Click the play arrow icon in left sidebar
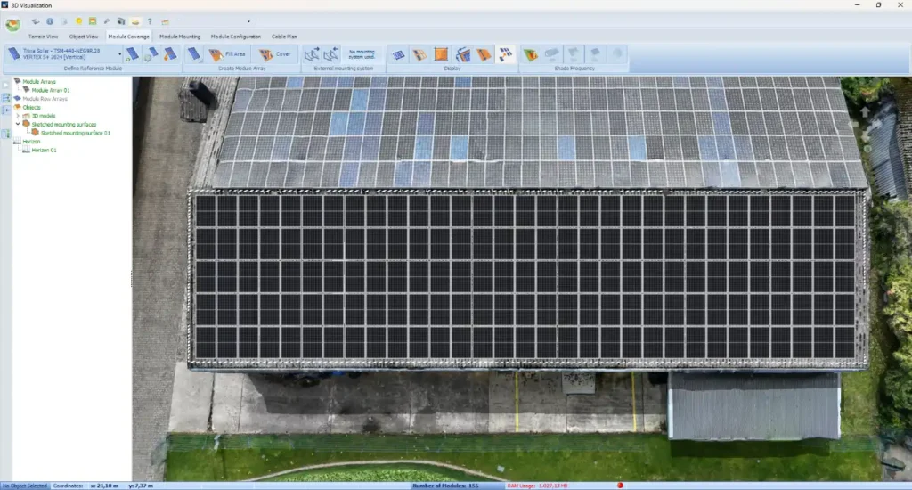This screenshot has height=490, width=912. 6,85
